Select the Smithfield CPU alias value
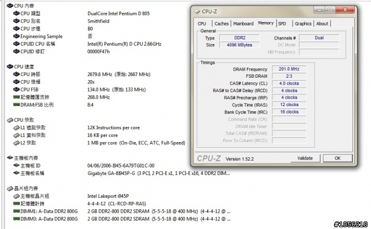 [x=99, y=21]
